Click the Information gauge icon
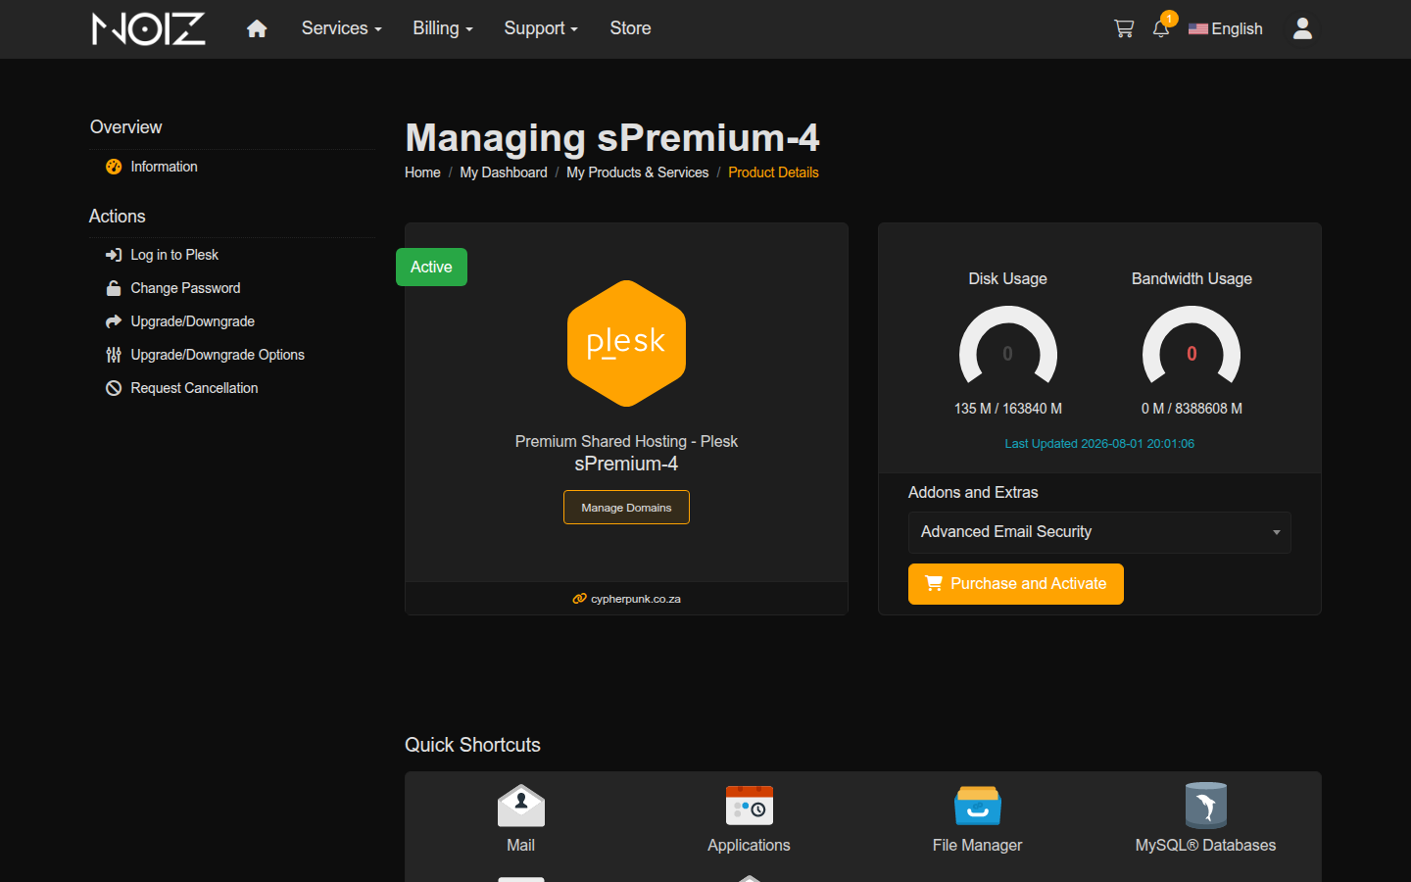This screenshot has height=882, width=1411. [114, 167]
